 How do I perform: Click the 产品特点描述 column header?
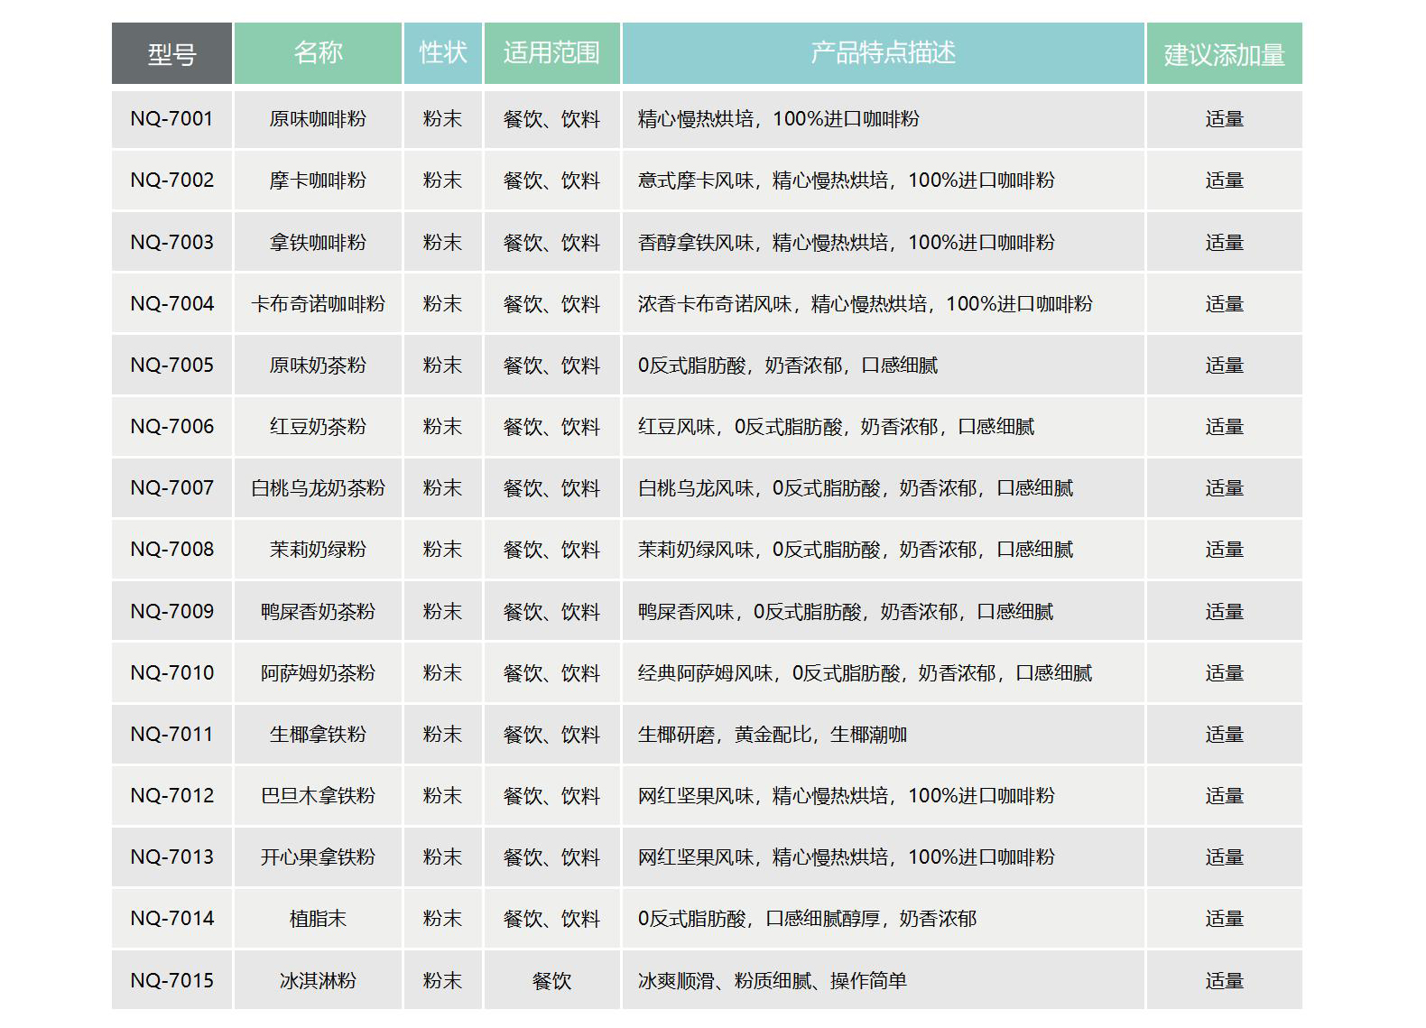coord(884,54)
